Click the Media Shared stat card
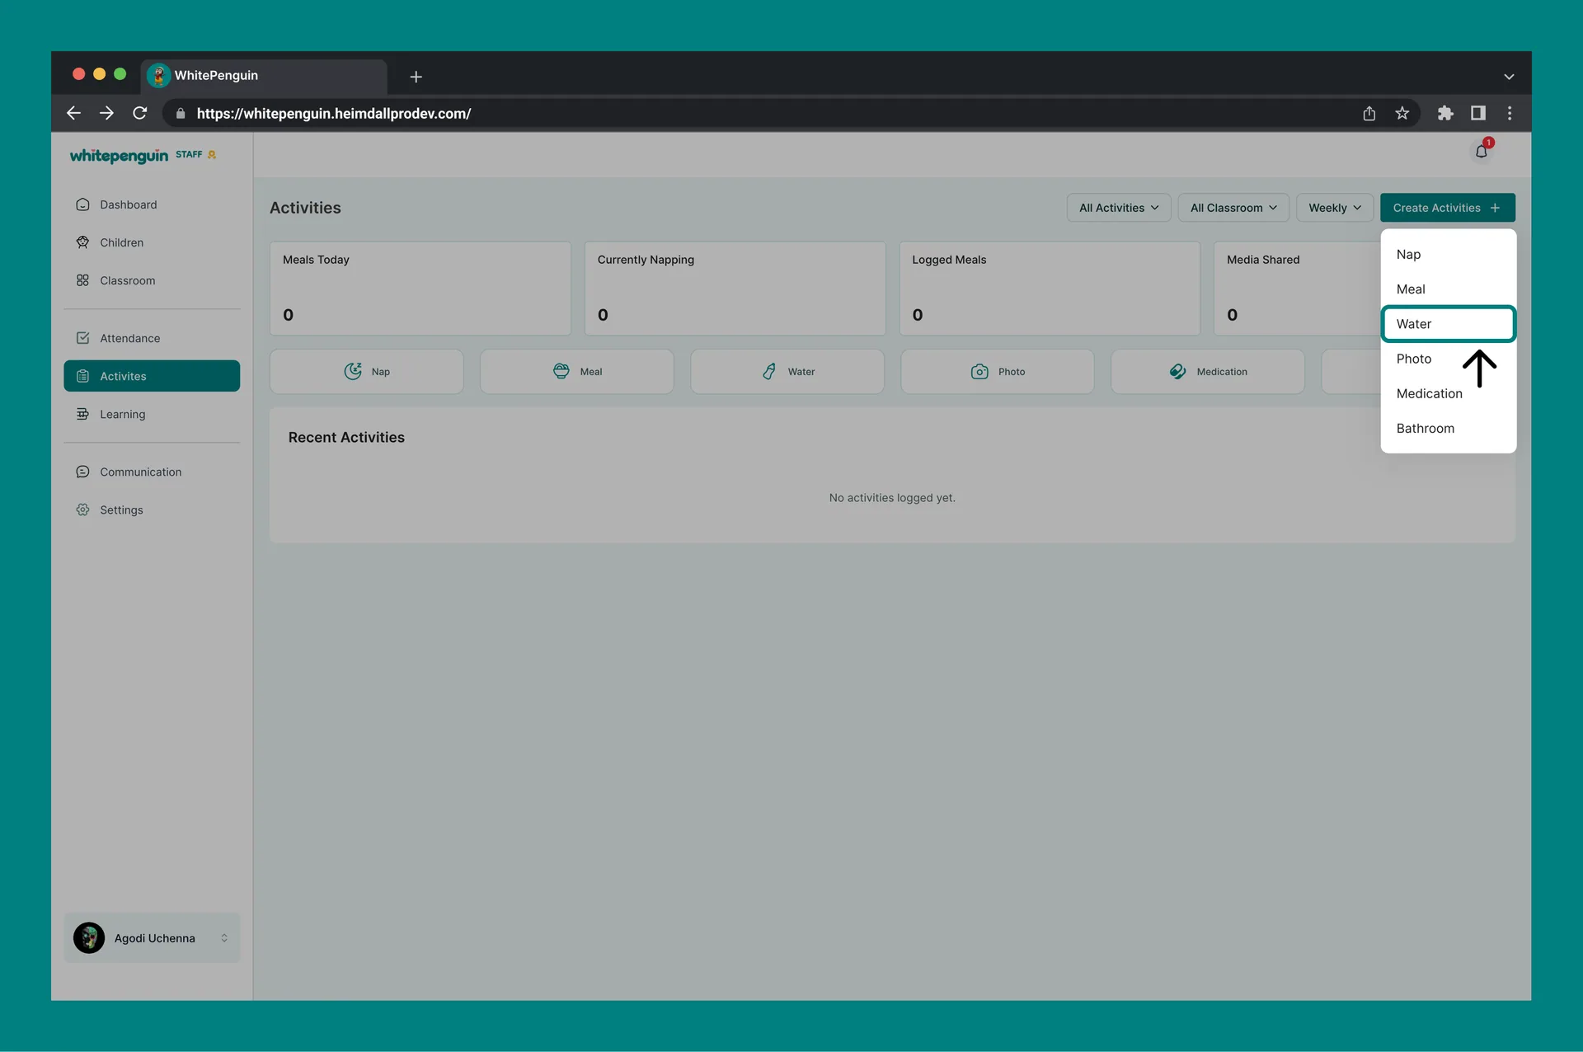 click(1298, 289)
